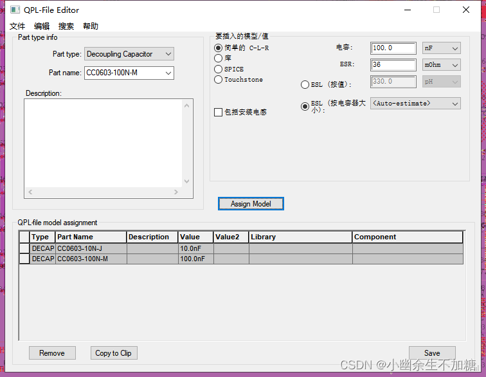Click the Type column header

pyautogui.click(x=42, y=237)
